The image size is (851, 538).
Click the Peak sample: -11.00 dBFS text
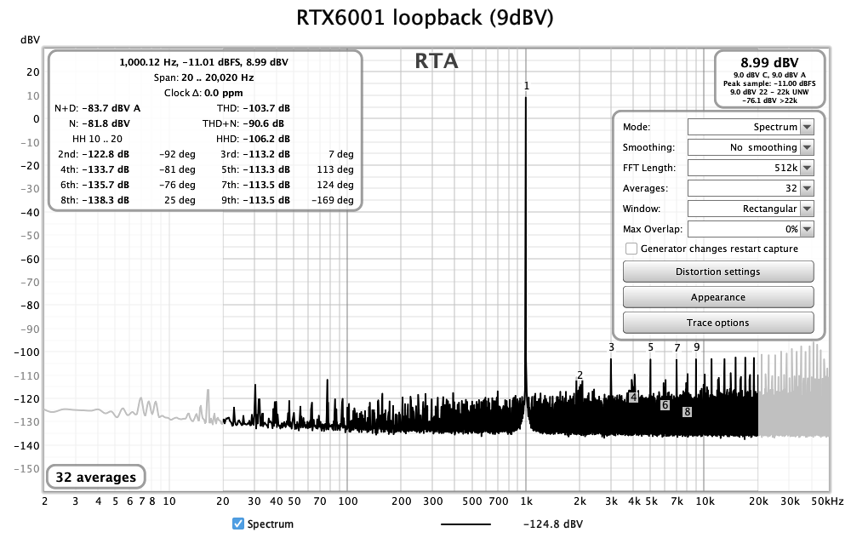coord(769,83)
